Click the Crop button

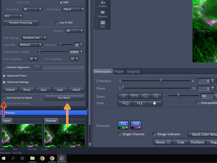(x=180, y=142)
